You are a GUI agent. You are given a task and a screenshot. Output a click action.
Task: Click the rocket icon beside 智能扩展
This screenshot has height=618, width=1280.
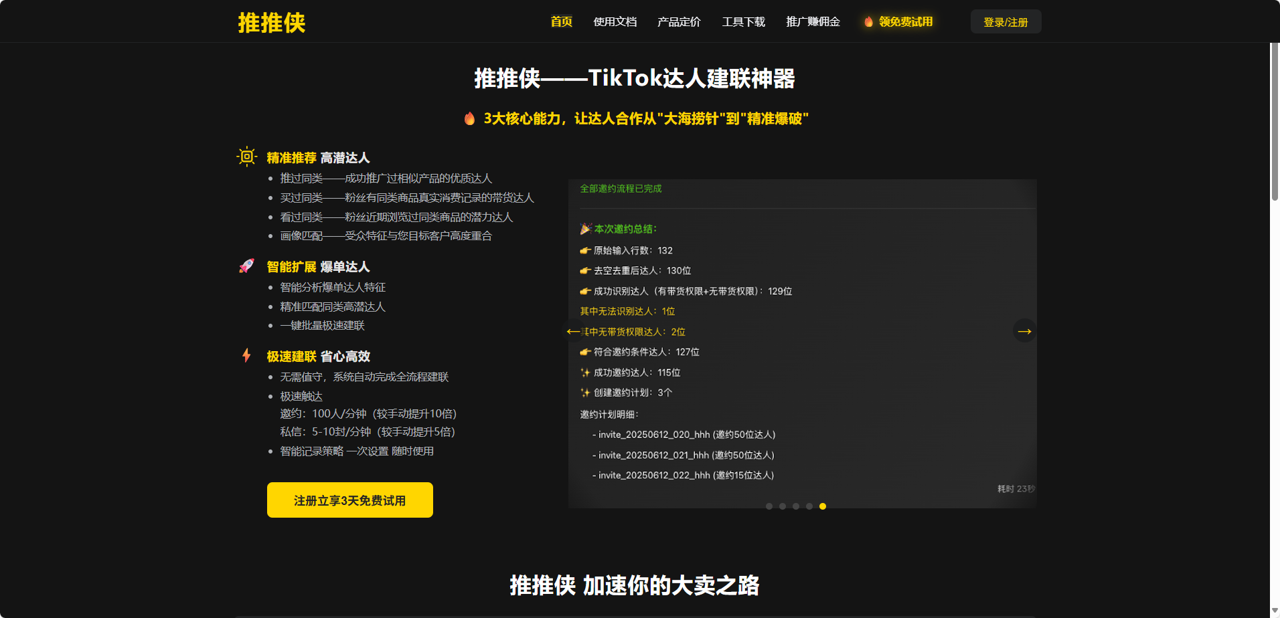pyautogui.click(x=246, y=266)
